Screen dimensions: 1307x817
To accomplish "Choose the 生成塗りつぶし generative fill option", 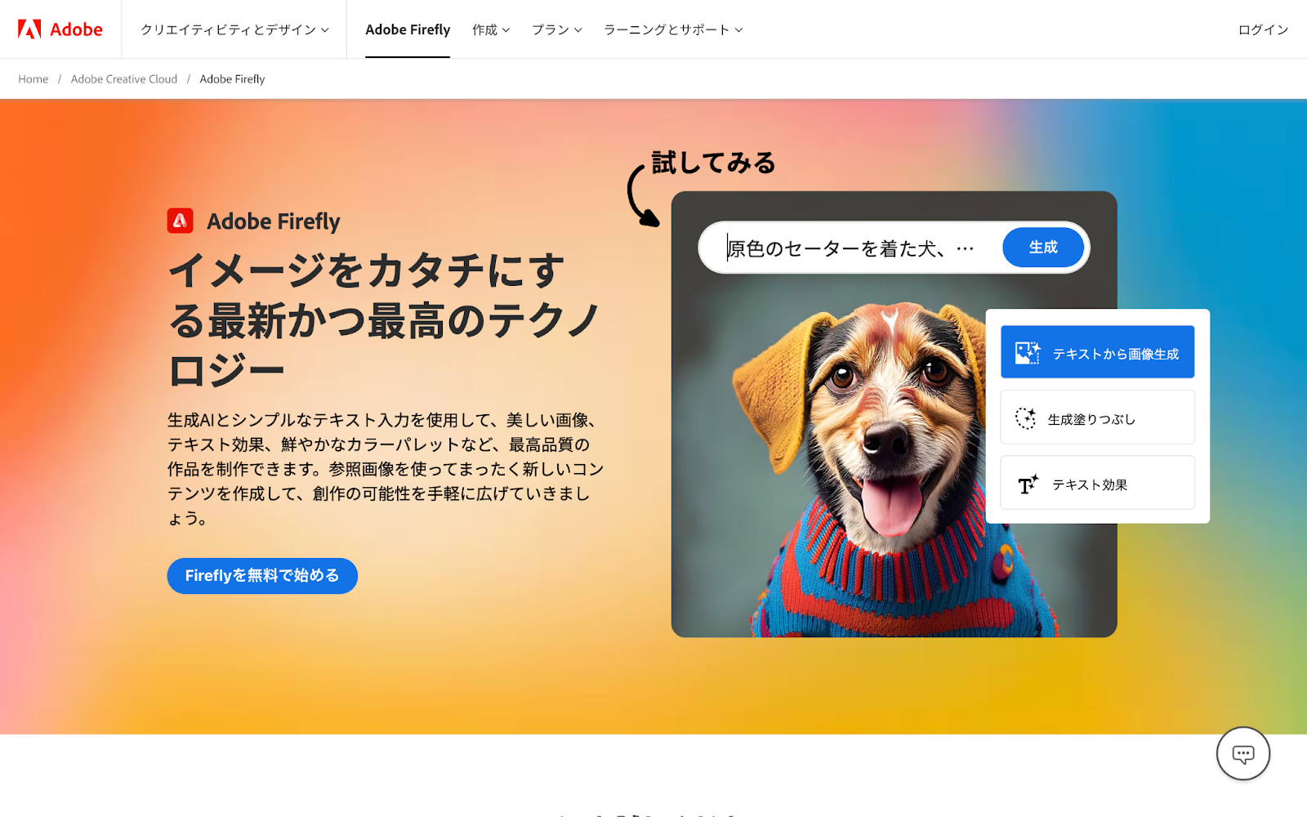I will pos(1097,417).
